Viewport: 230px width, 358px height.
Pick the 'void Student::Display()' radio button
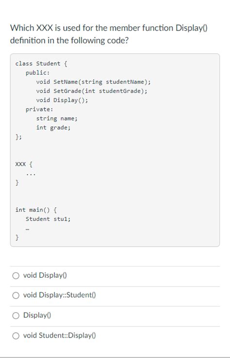[16, 336]
